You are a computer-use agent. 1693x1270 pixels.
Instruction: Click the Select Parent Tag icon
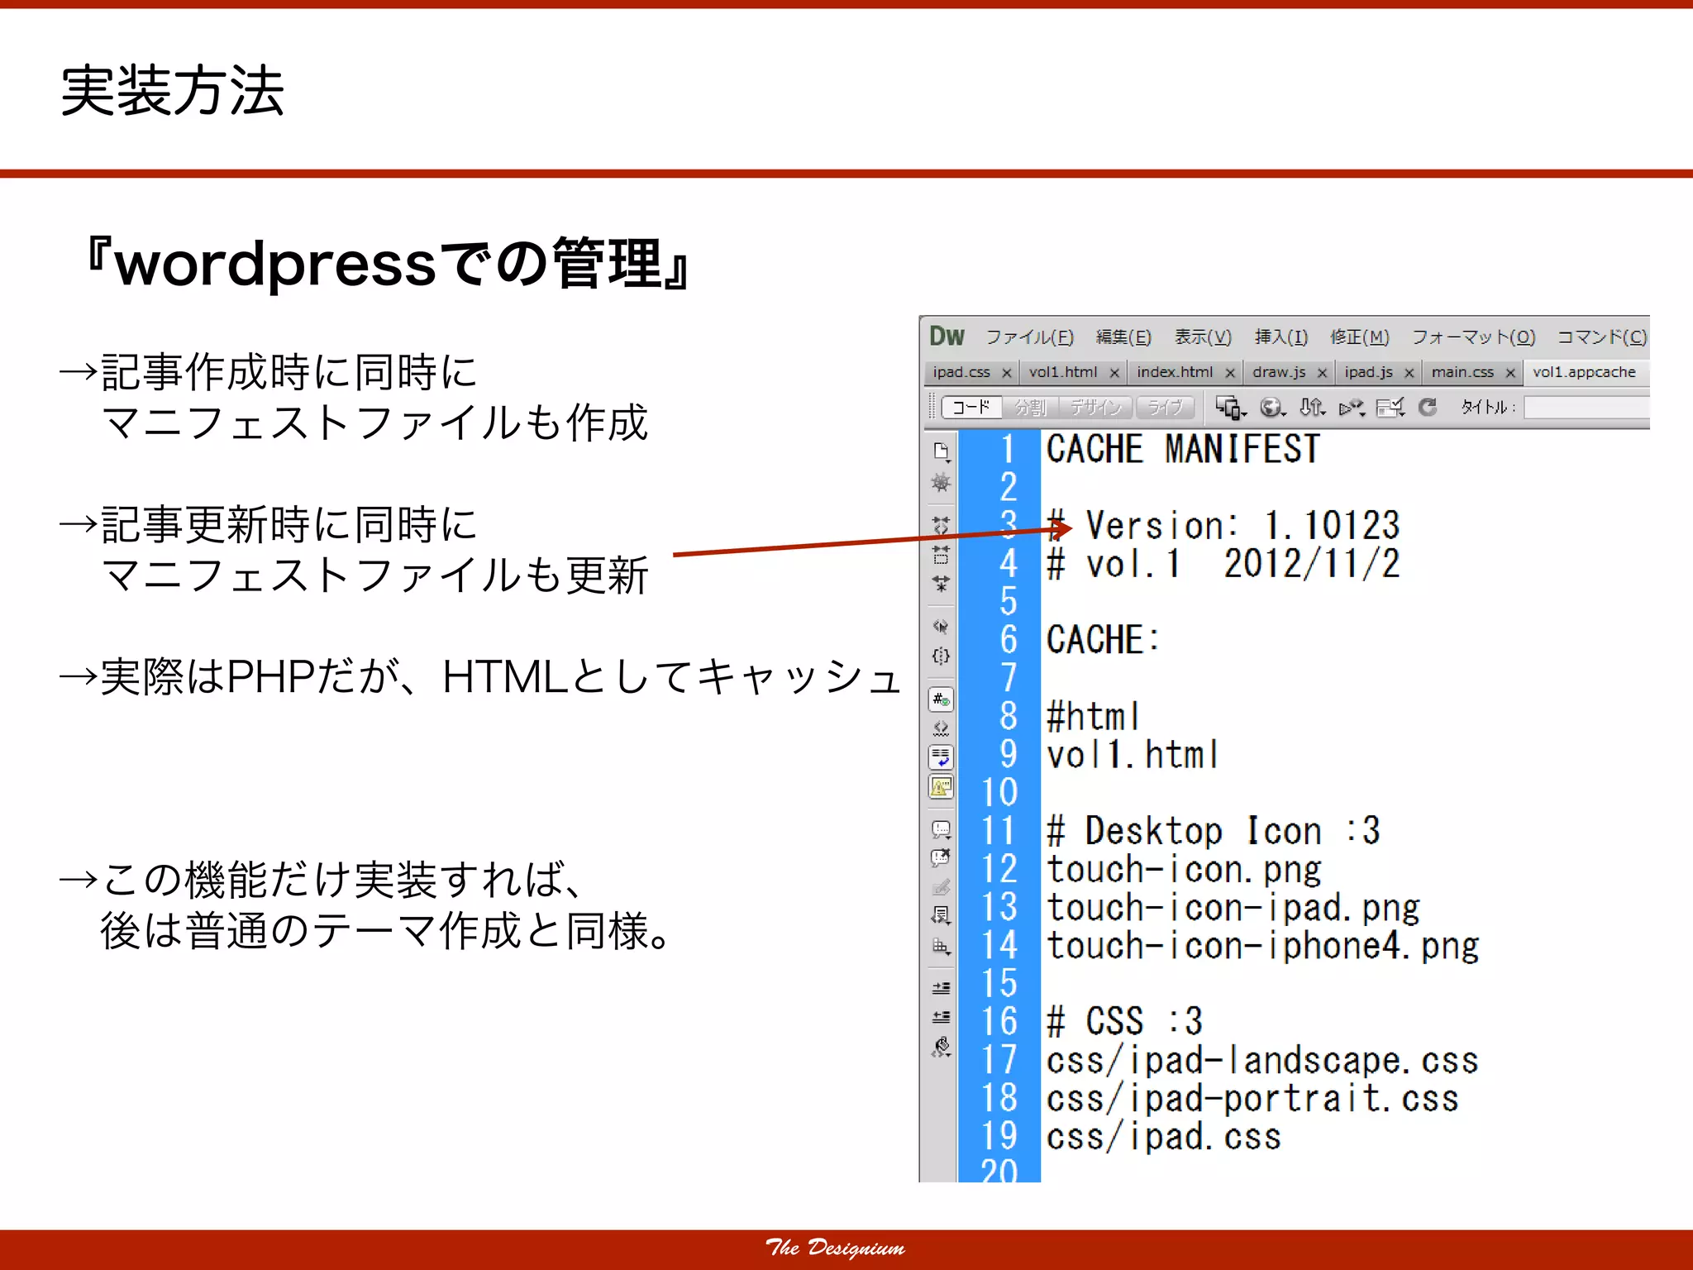coord(941,627)
